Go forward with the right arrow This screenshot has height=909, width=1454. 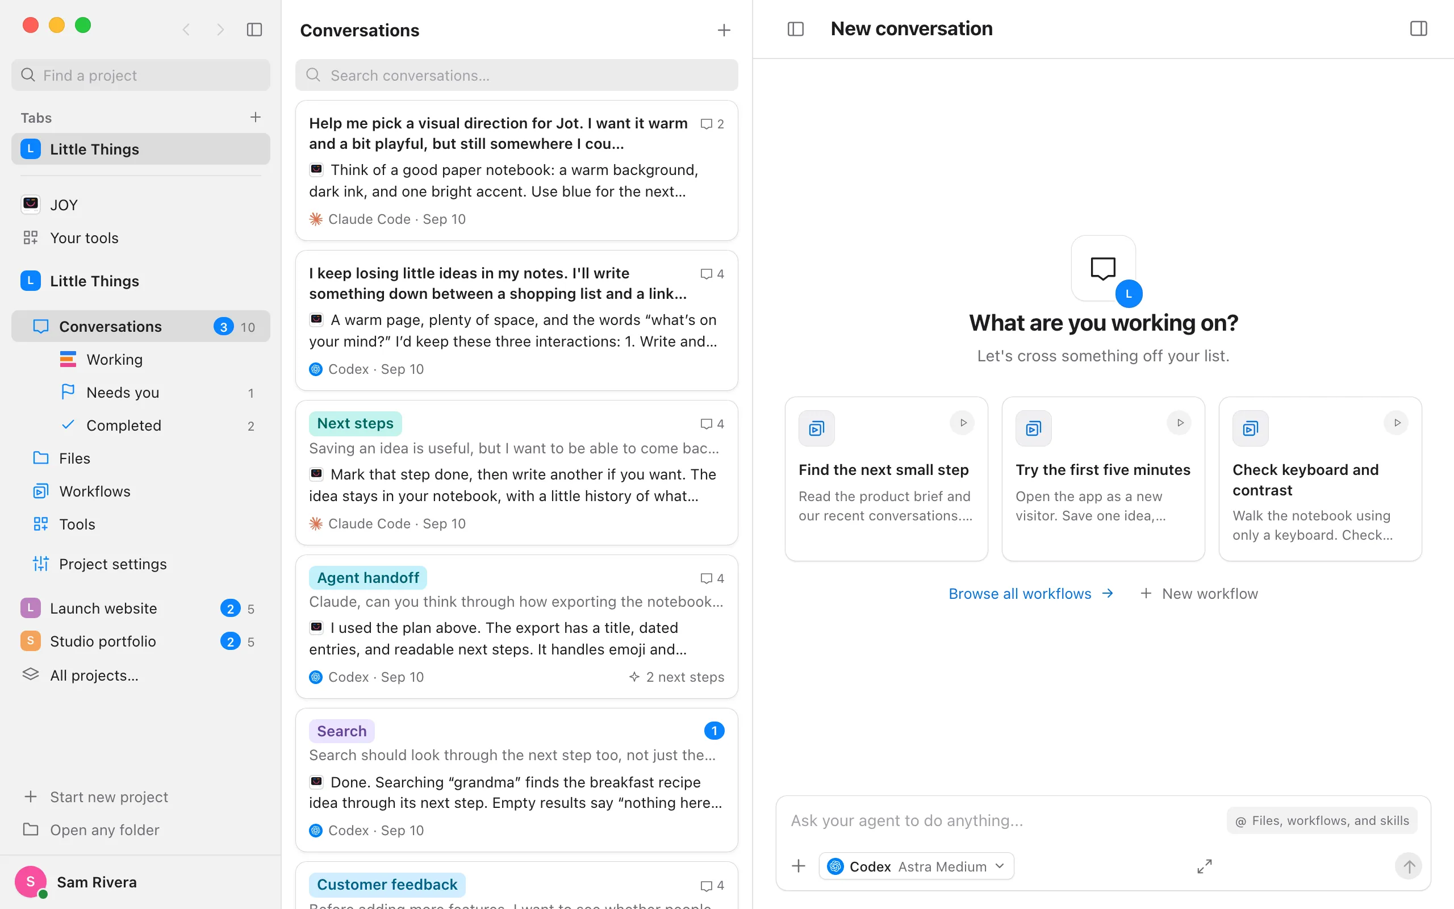tap(220, 30)
